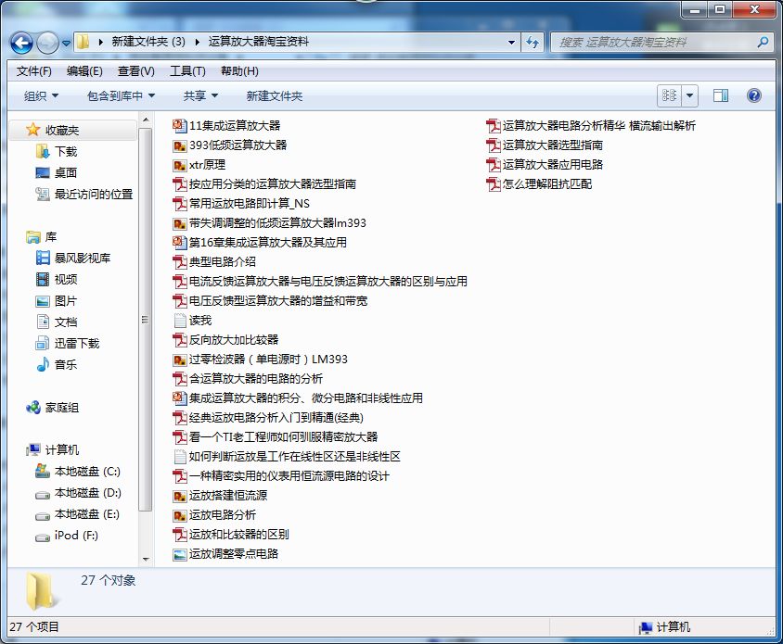Expand the 共享 dropdown
The height and width of the screenshot is (644, 783).
(200, 95)
